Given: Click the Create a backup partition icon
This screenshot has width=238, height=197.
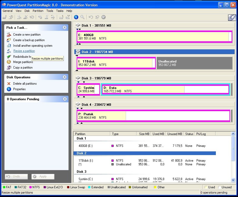Looking at the screenshot, I should (x=9, y=40).
